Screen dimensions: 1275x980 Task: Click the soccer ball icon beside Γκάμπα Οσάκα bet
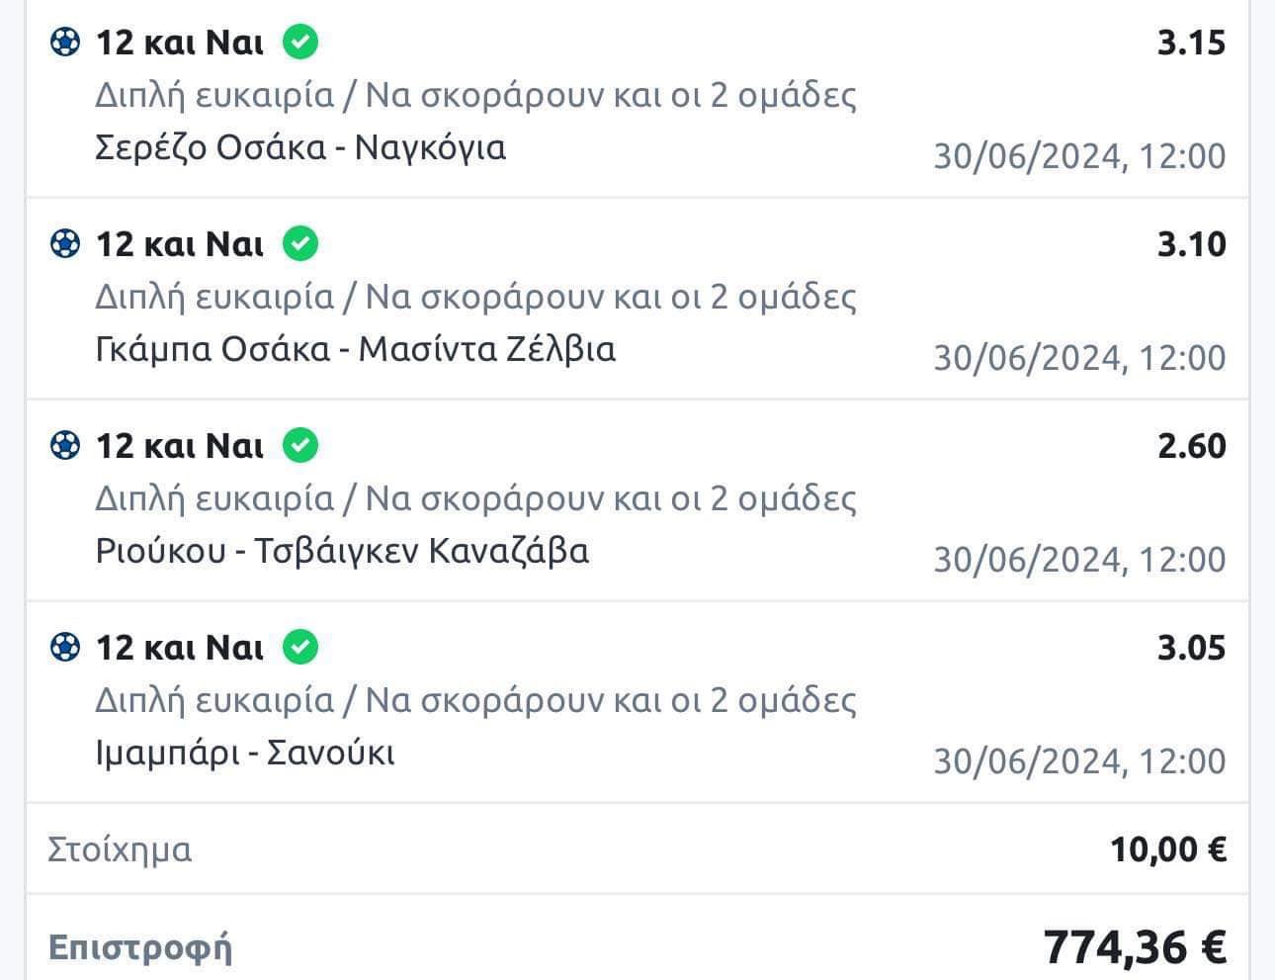tap(64, 243)
